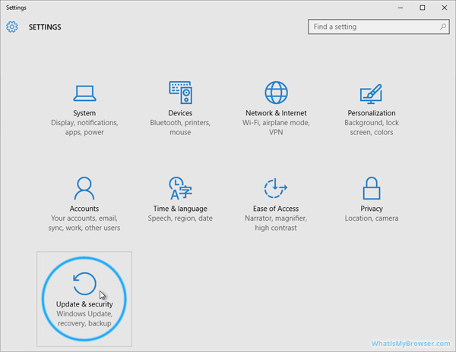This screenshot has width=456, height=352.
Task: Click 'Narrator, magnifier, high contrast' description
Action: [276, 223]
